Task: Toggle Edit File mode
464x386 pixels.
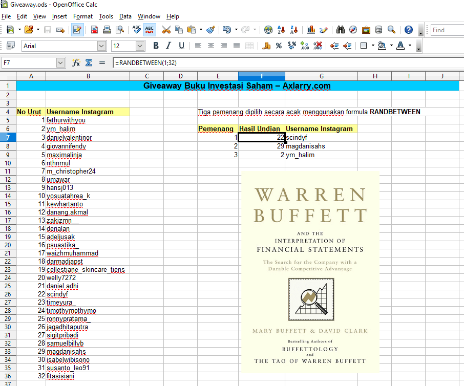Action: [77, 30]
